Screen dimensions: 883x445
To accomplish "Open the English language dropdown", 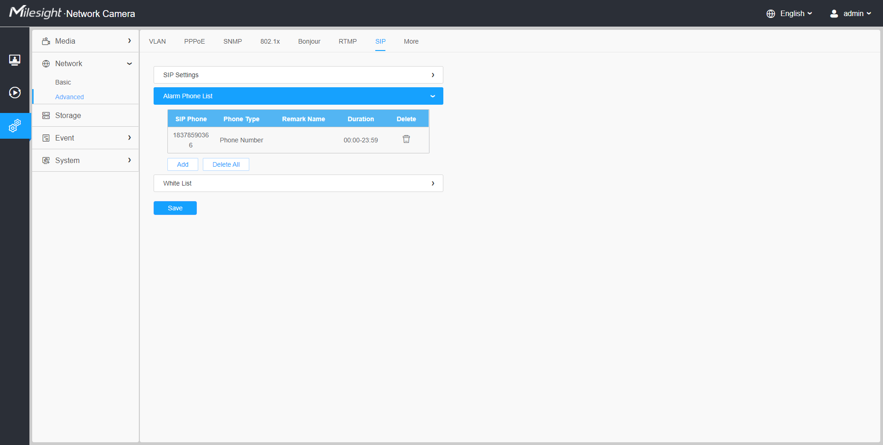I will (x=796, y=14).
